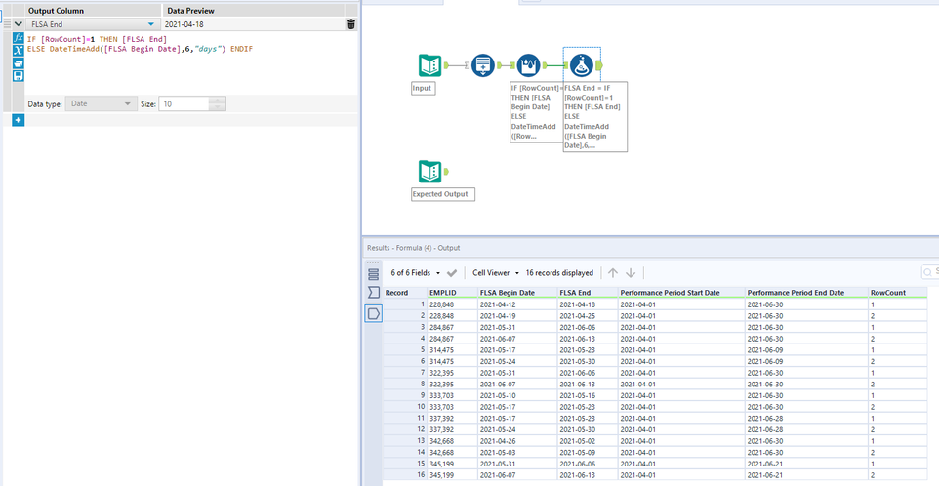This screenshot has width=939, height=486.
Task: Select FLSA Begin Date cell 2021-05-03
Action: point(516,452)
